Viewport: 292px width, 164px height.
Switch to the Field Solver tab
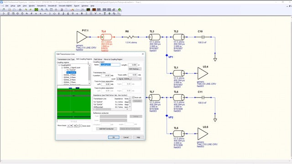click(98, 59)
